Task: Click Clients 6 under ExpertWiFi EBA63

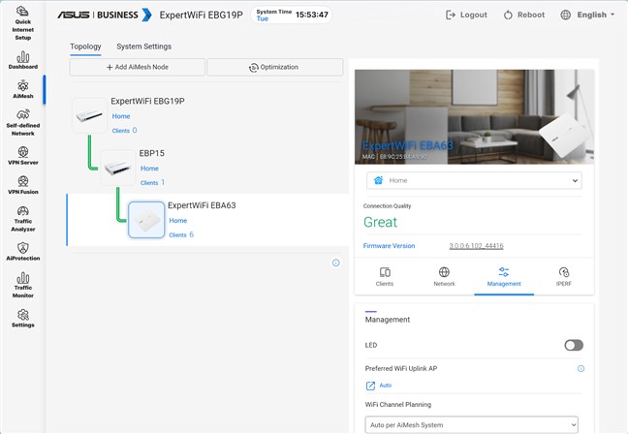Action: tap(181, 234)
